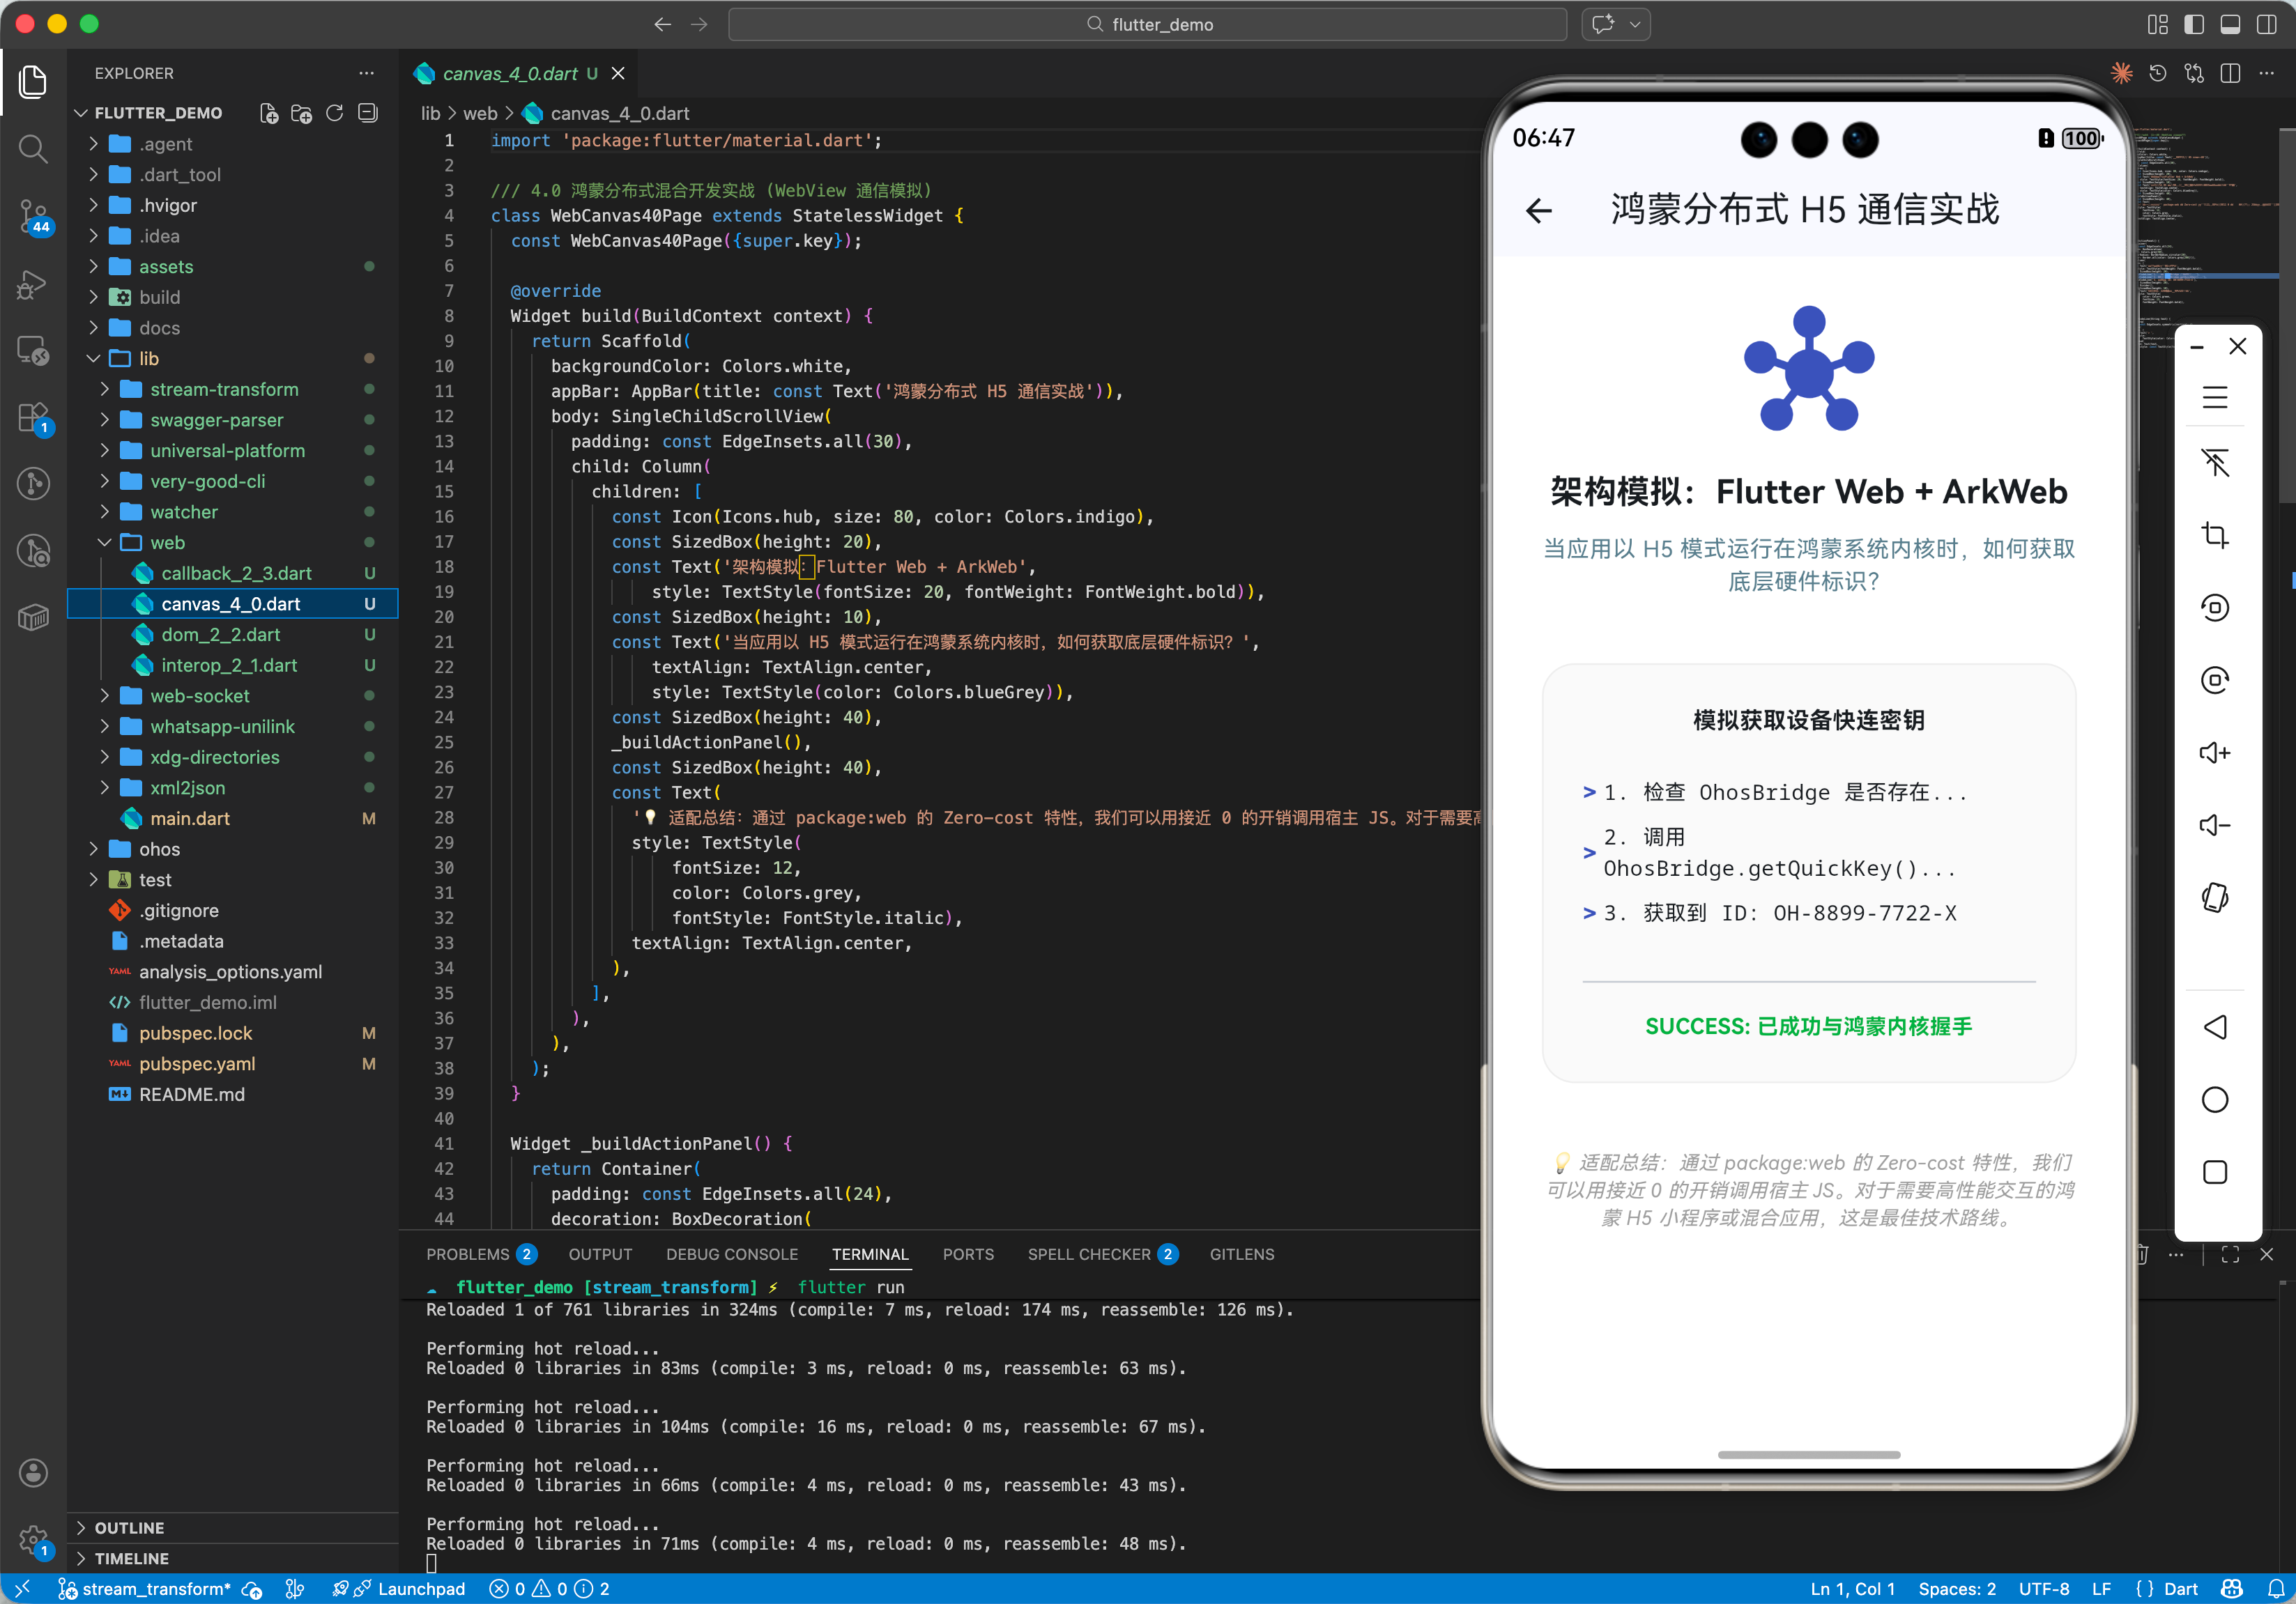2296x1604 pixels.
Task: Open the Search view in activity bar
Action: pos(33,149)
